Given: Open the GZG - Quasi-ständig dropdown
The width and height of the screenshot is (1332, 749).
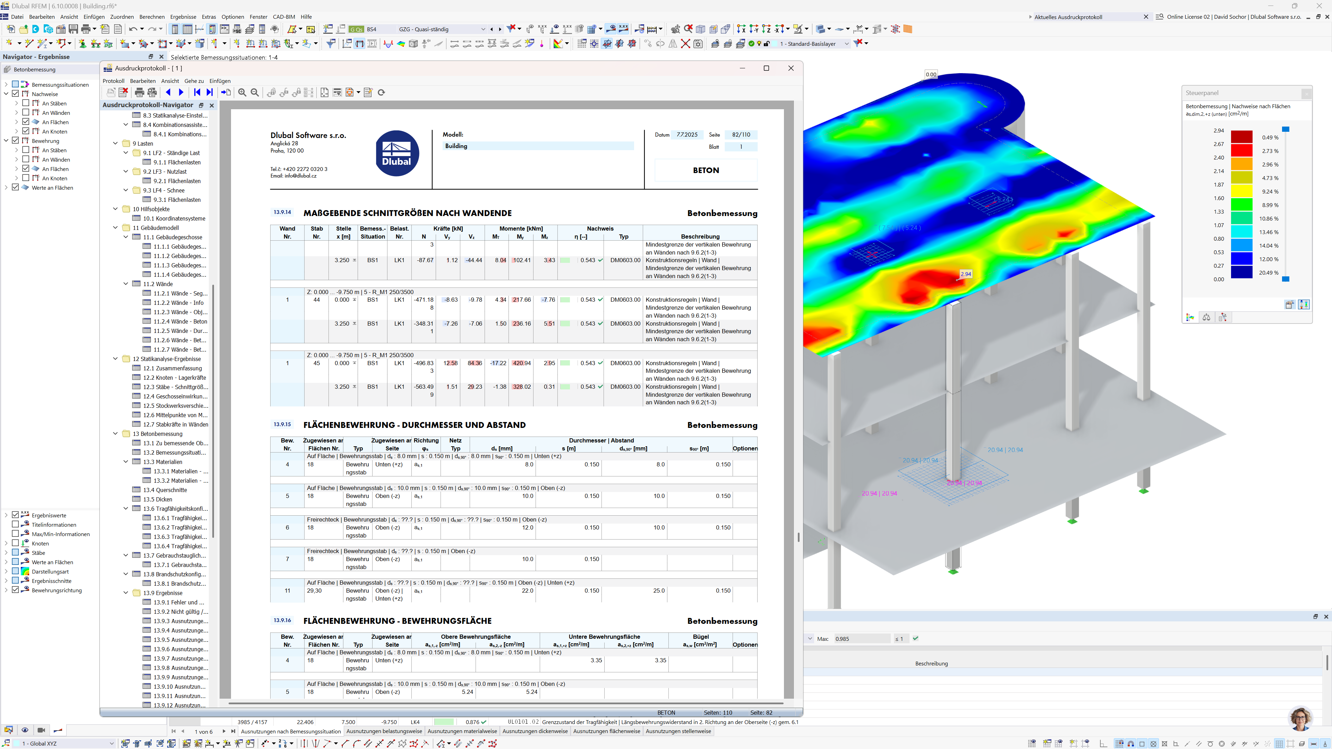Looking at the screenshot, I should click(483, 29).
